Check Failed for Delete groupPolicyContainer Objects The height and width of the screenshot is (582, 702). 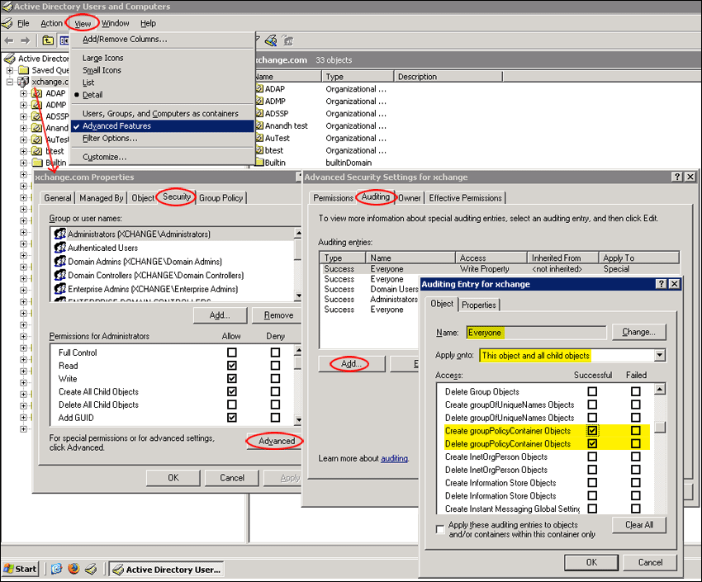click(x=635, y=444)
